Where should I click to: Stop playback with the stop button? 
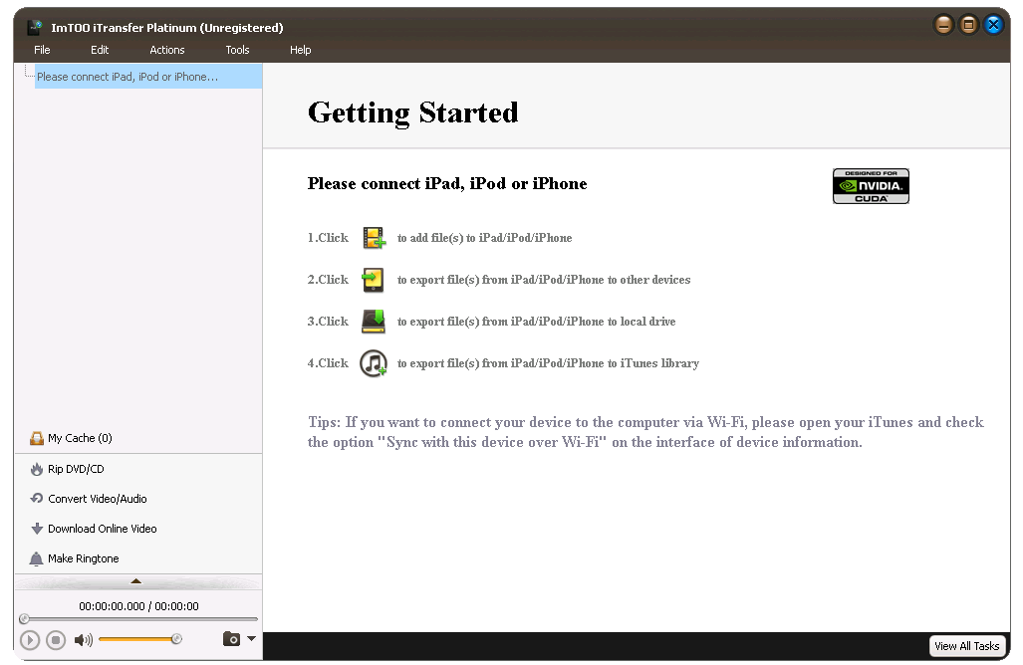[x=56, y=640]
